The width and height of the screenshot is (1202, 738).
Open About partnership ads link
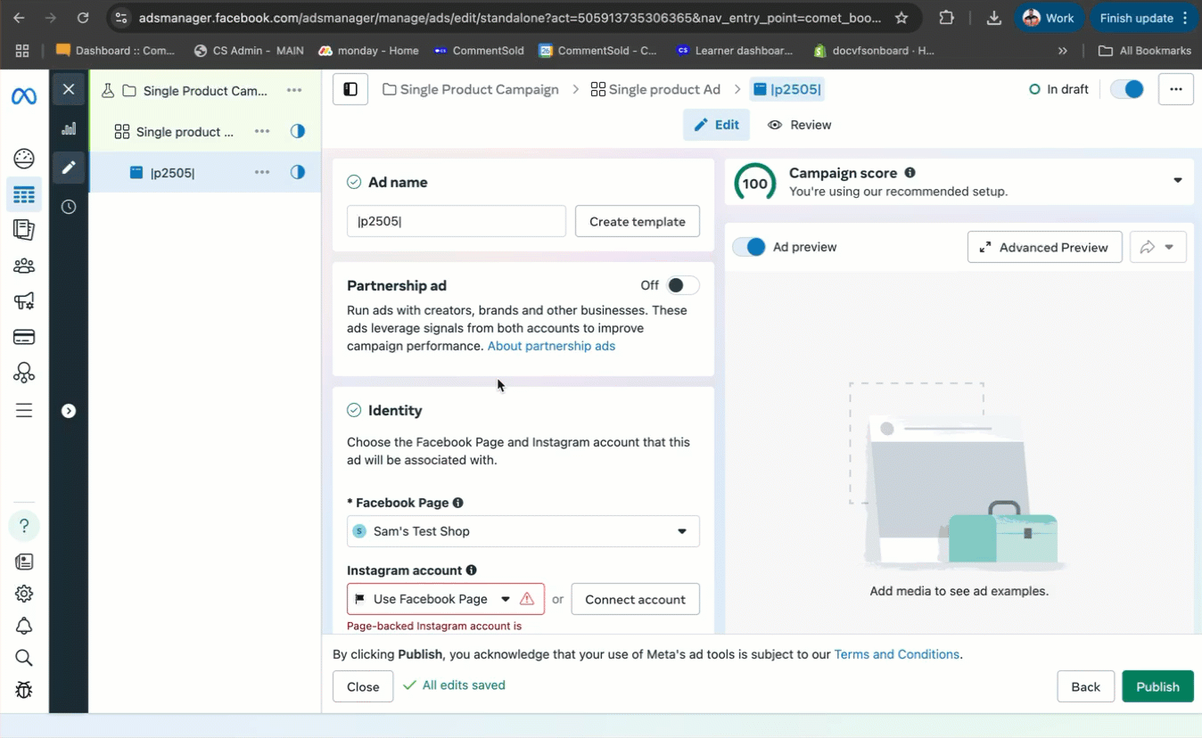click(551, 346)
